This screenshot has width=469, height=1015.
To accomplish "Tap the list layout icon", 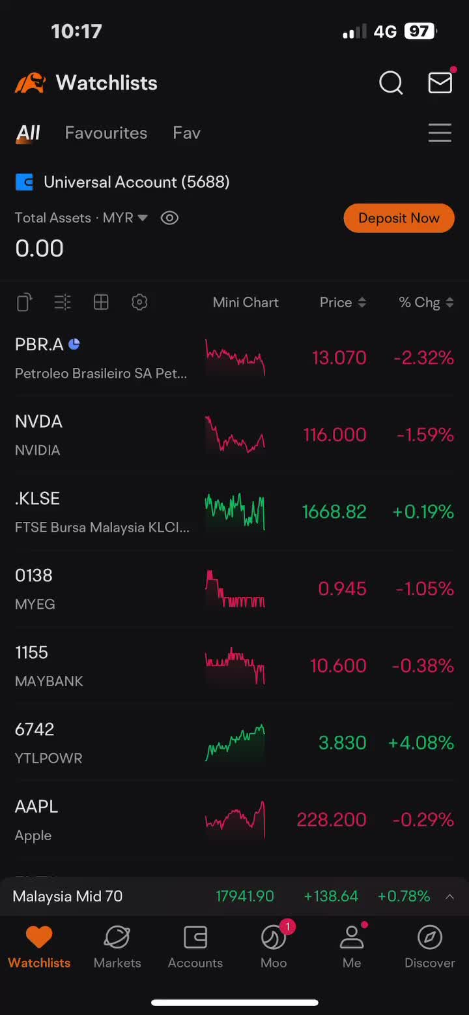I will 63,302.
